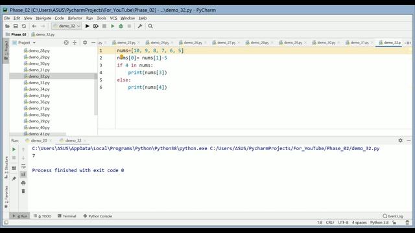Click the green Debug bug icon
Screen dimensions: 415x233
click(x=121, y=26)
